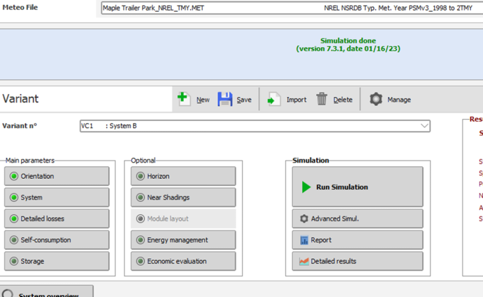The width and height of the screenshot is (483, 297).
Task: Open Detailed losses settings
Action: pyautogui.click(x=57, y=219)
